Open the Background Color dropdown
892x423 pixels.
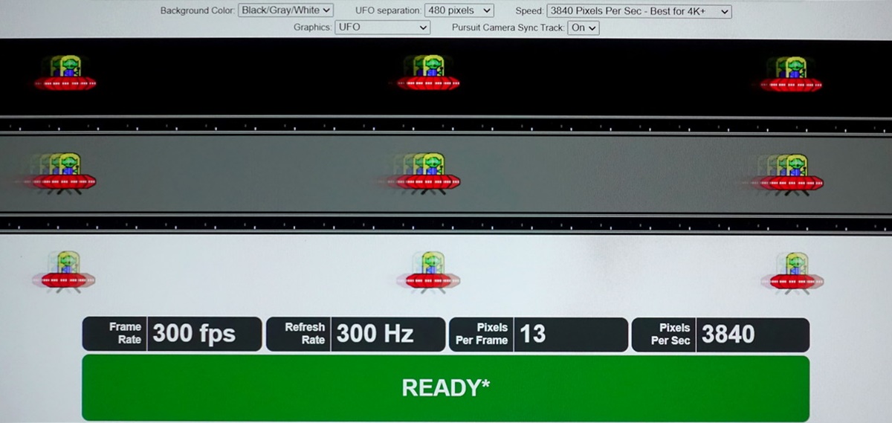(x=286, y=11)
